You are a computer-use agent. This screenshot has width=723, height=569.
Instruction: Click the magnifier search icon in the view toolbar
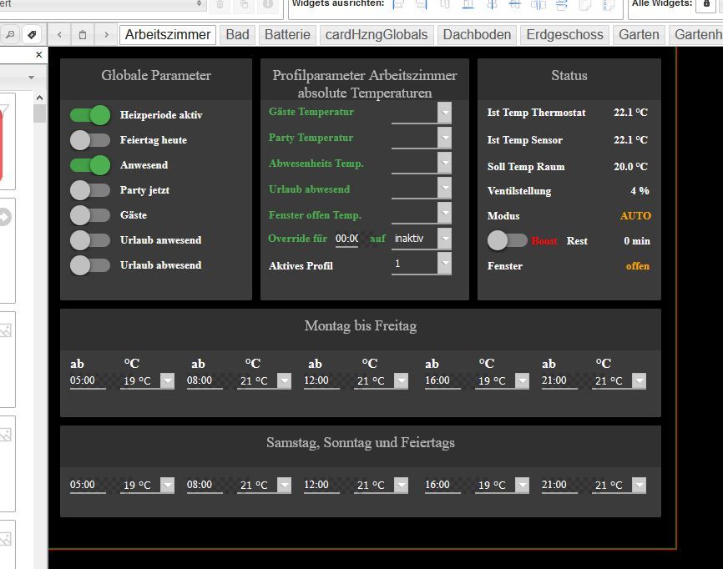[11, 34]
